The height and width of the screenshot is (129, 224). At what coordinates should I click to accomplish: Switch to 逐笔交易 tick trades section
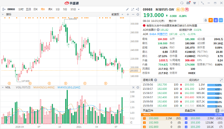[148, 80]
